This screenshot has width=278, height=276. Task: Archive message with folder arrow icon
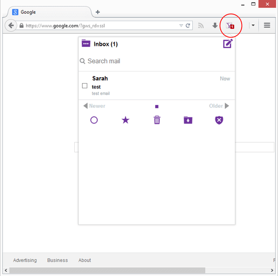pos(188,120)
